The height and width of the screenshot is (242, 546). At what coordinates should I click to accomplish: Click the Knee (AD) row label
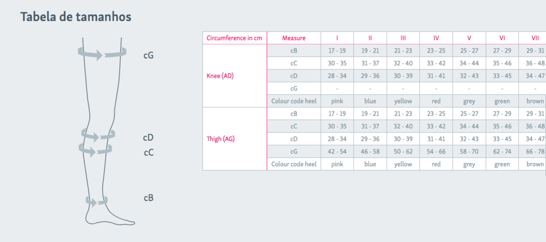tap(220, 76)
